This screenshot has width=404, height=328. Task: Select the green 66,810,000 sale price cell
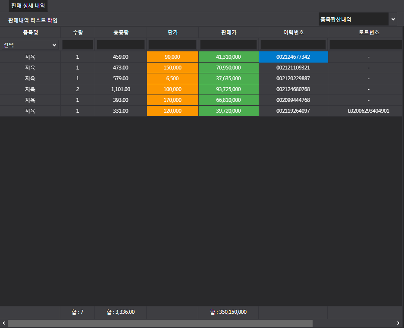pyautogui.click(x=229, y=100)
